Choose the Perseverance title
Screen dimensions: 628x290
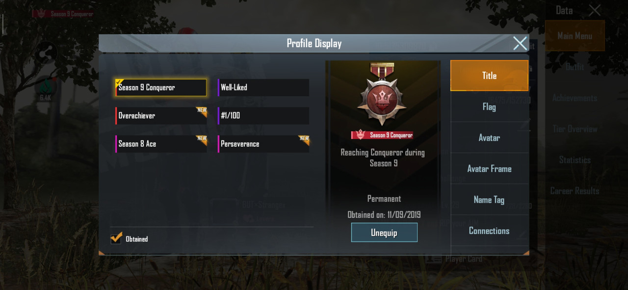(263, 144)
